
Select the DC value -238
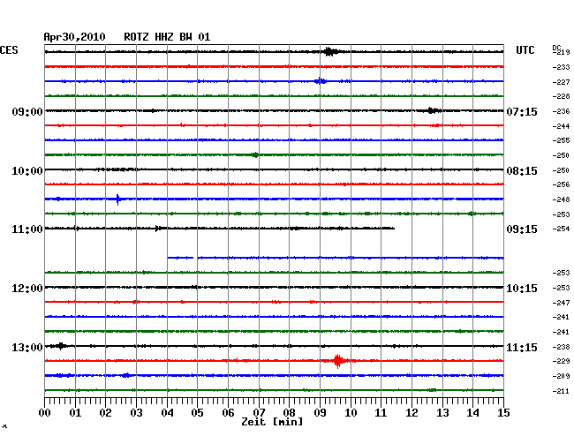tap(561, 347)
